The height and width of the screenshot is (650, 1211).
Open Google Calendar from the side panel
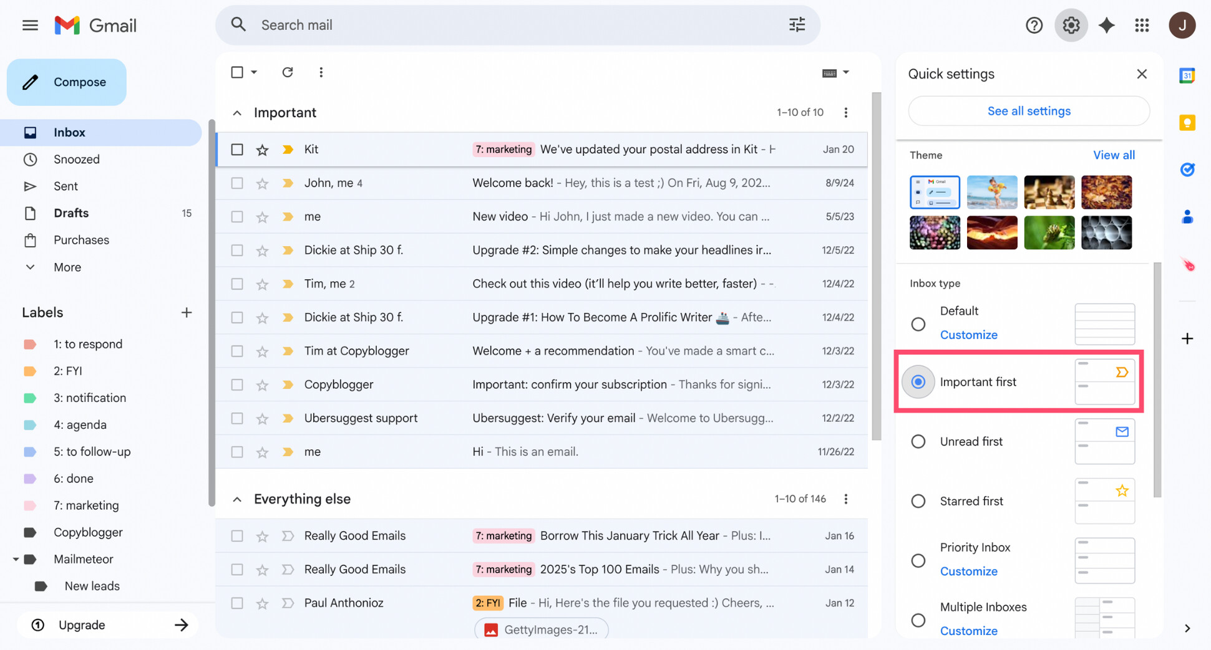[x=1187, y=75]
